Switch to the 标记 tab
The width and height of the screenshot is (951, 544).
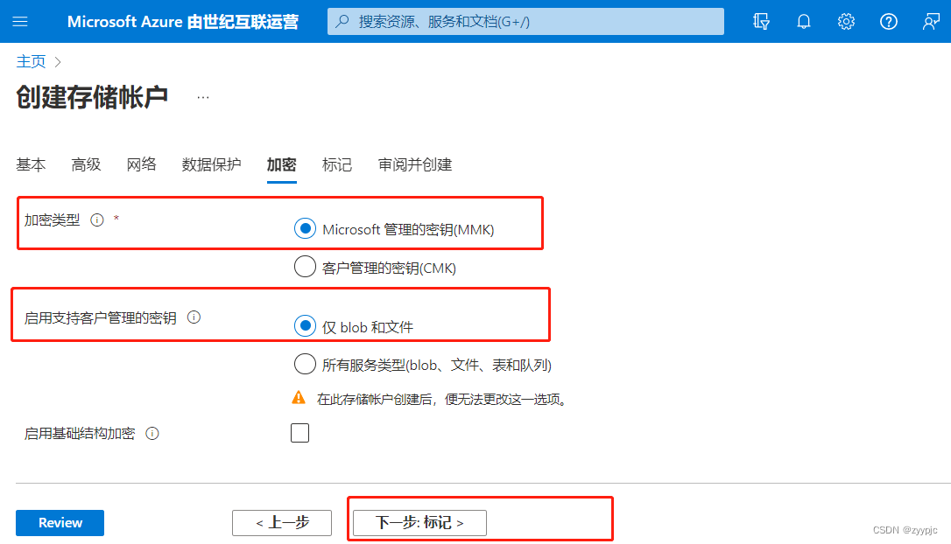point(337,164)
